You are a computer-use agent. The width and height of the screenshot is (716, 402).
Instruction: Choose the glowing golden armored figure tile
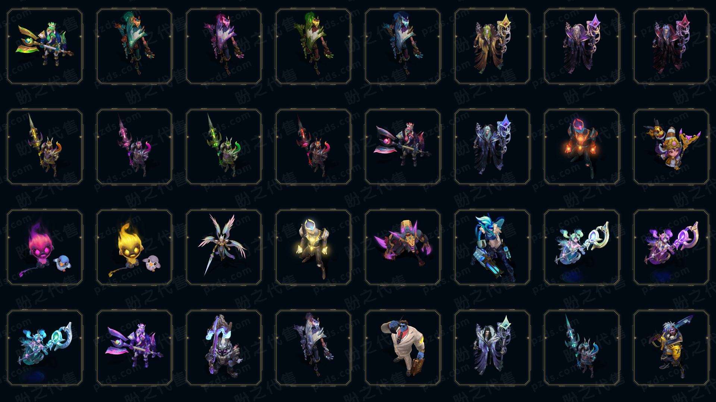point(313,247)
